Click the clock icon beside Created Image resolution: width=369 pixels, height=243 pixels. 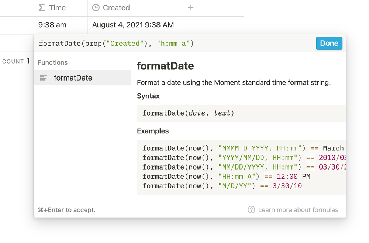[x=96, y=8]
